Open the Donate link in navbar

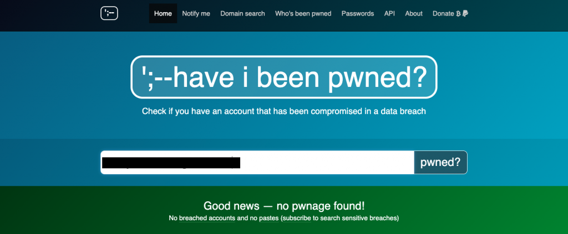pyautogui.click(x=443, y=13)
